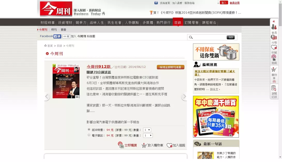Click 目錄 in breadcrumb

[x=59, y=46]
